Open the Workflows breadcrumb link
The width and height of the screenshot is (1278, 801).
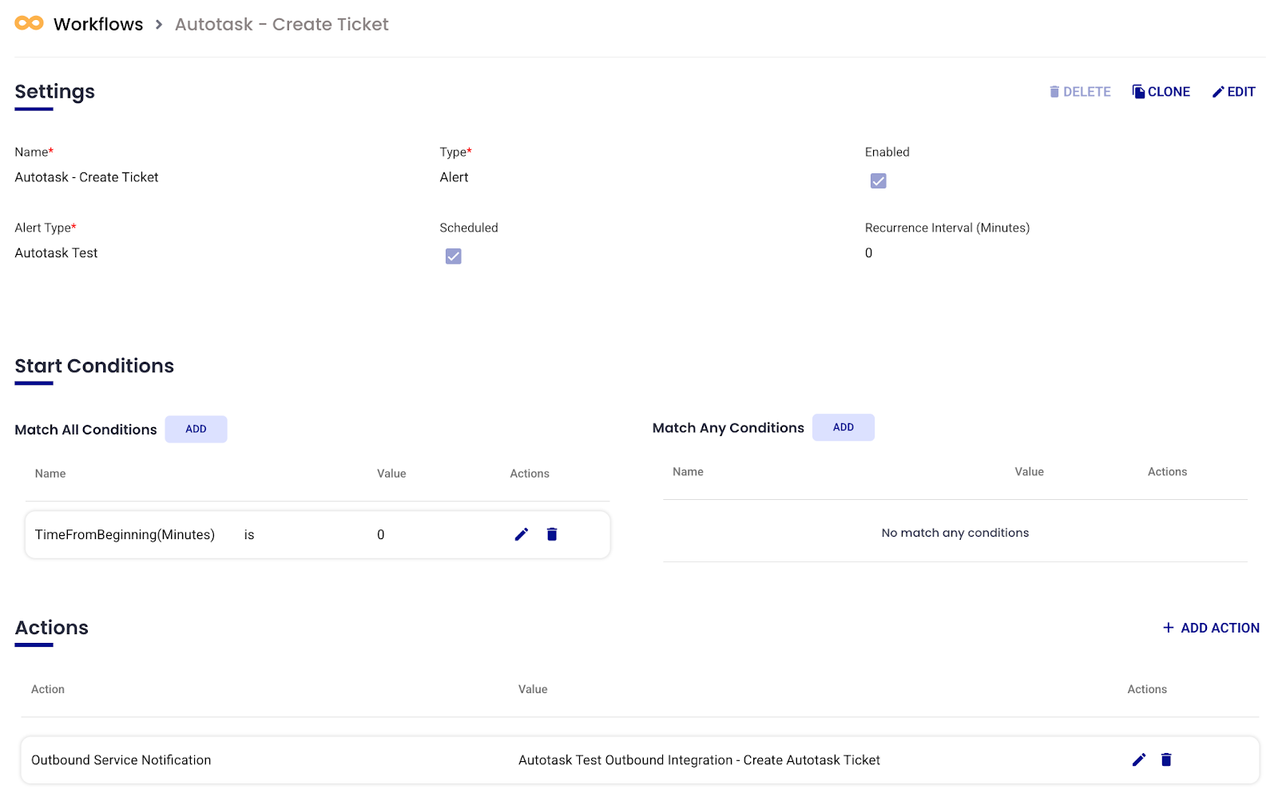98,25
